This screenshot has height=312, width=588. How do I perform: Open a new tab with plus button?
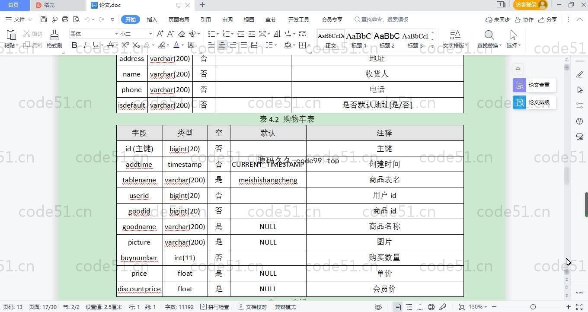pyautogui.click(x=202, y=5)
